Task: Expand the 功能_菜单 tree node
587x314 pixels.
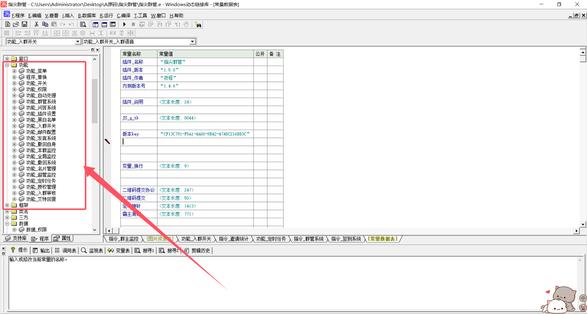Action: [14, 71]
